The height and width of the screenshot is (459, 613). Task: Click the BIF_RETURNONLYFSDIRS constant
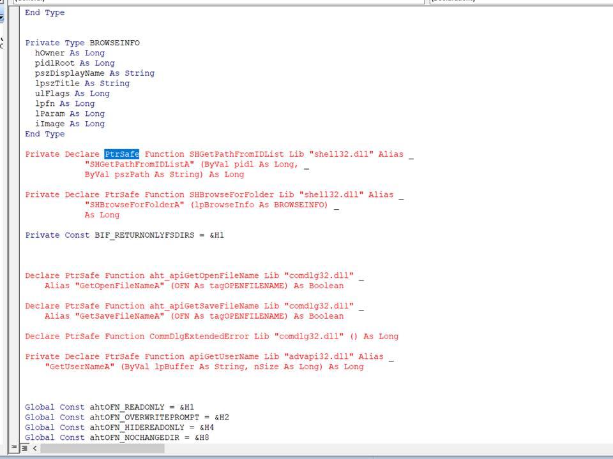149,235
